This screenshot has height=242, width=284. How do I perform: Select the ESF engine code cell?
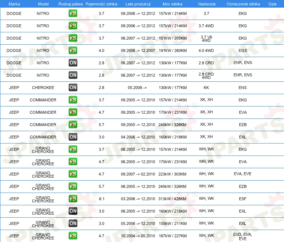pyautogui.click(x=243, y=199)
